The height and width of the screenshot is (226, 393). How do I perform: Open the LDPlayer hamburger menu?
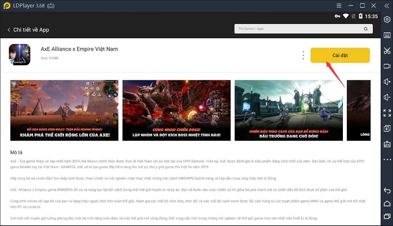pyautogui.click(x=339, y=5)
